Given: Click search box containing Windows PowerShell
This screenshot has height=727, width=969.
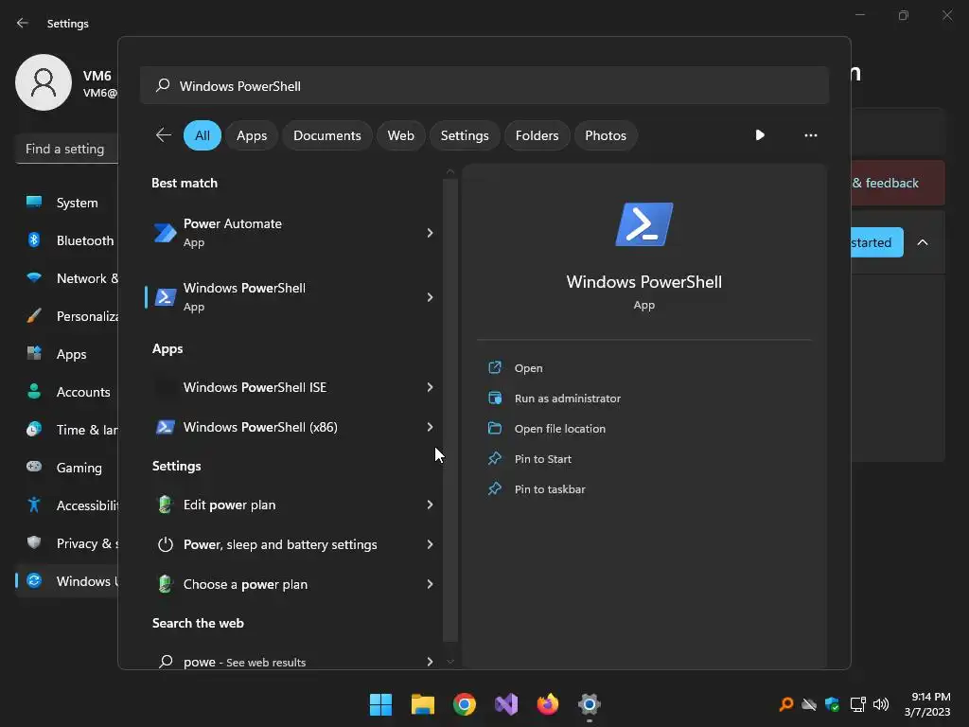Looking at the screenshot, I should pyautogui.click(x=484, y=85).
